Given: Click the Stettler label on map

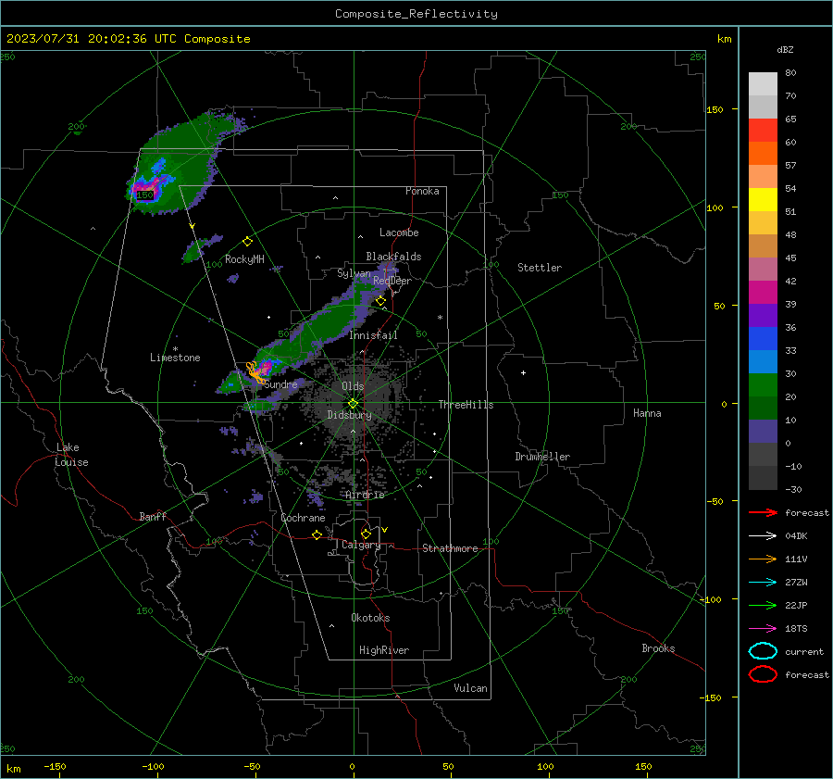Looking at the screenshot, I should pos(540,268).
